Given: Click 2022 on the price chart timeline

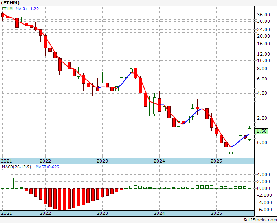Looking at the screenshot, I should pos(45,161).
